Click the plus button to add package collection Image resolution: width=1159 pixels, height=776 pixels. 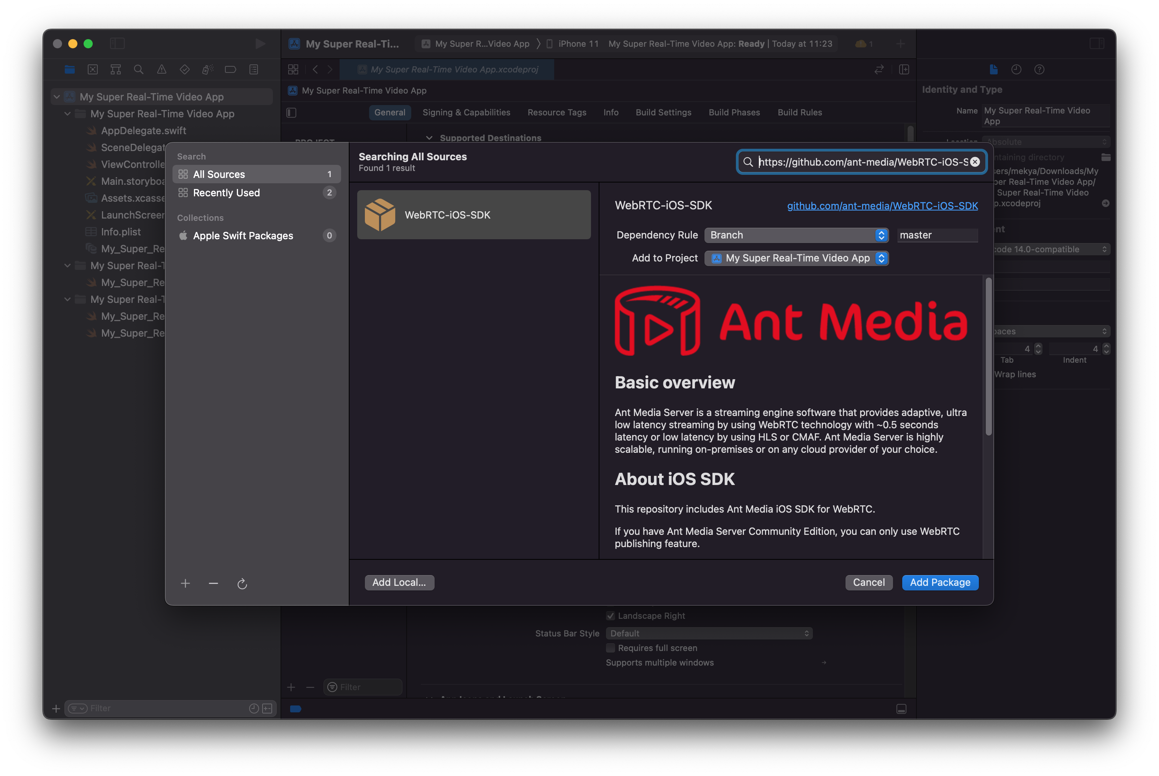(186, 584)
